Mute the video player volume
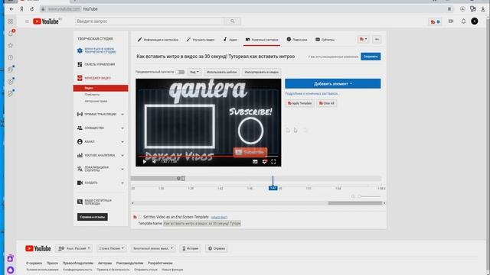 155,161
